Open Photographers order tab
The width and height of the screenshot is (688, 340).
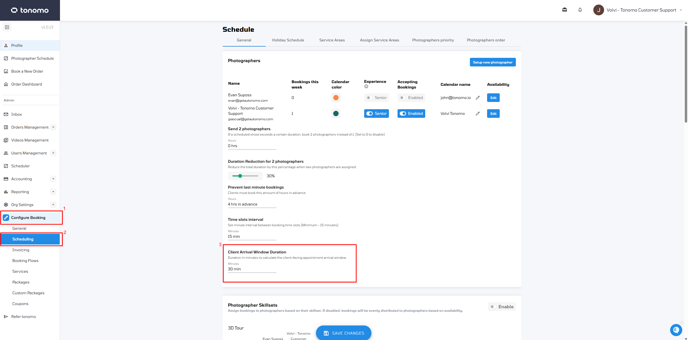tap(486, 40)
